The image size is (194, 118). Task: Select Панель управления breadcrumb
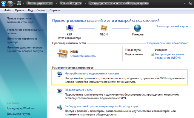point(40,3)
